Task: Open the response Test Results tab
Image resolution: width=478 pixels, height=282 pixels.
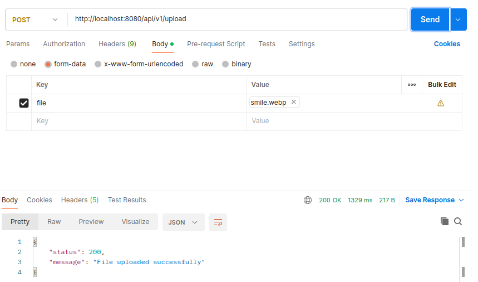Action: click(x=127, y=200)
